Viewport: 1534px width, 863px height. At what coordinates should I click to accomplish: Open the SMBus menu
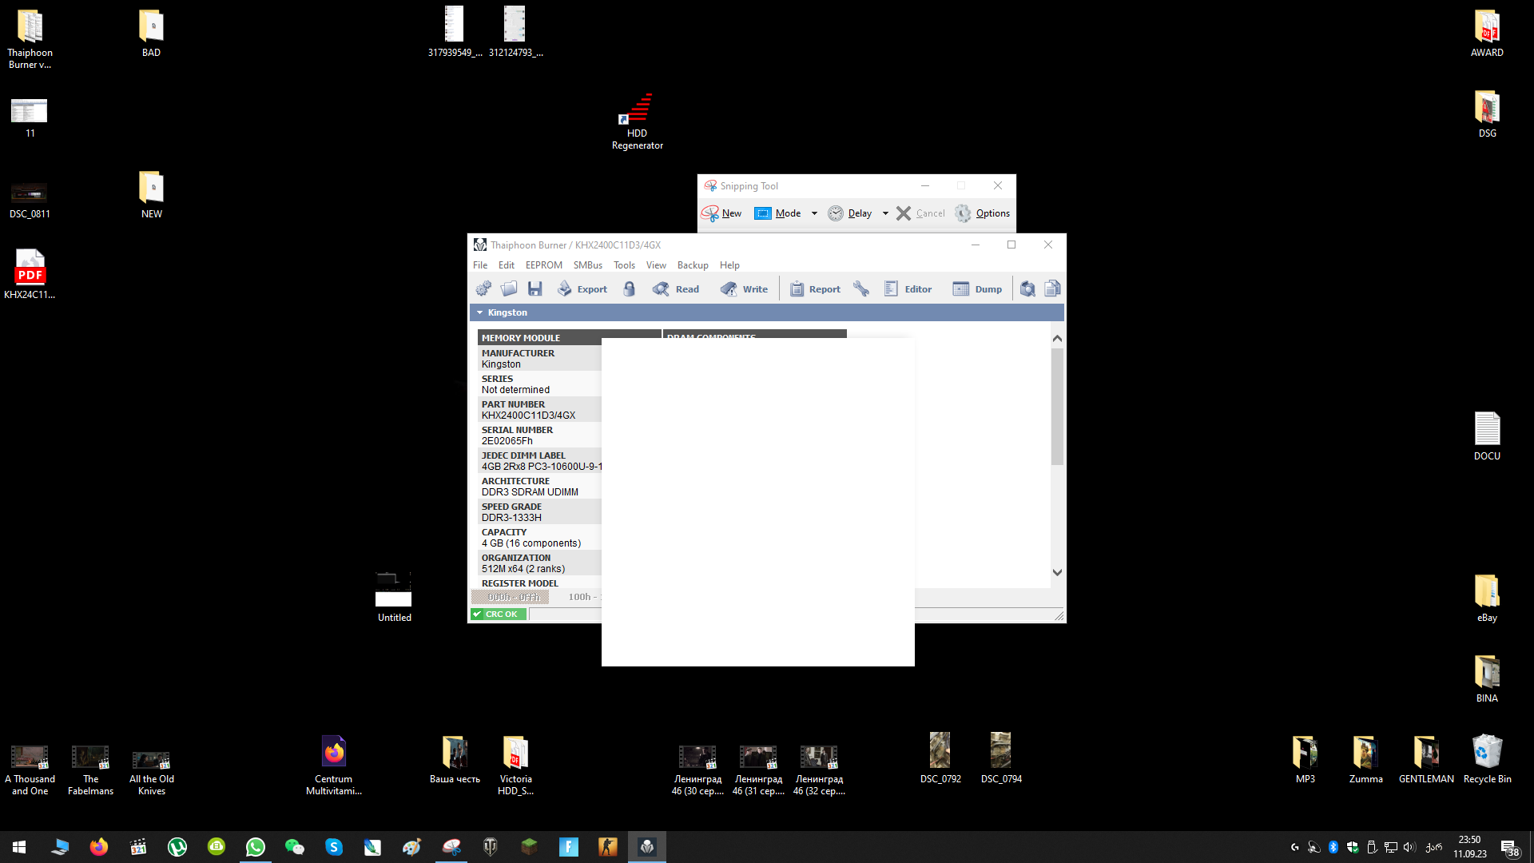pyautogui.click(x=587, y=265)
